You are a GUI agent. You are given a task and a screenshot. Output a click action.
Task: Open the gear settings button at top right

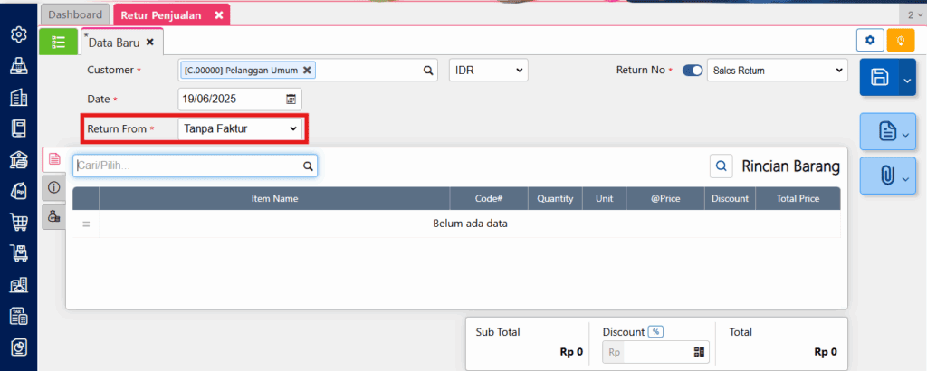tap(870, 41)
